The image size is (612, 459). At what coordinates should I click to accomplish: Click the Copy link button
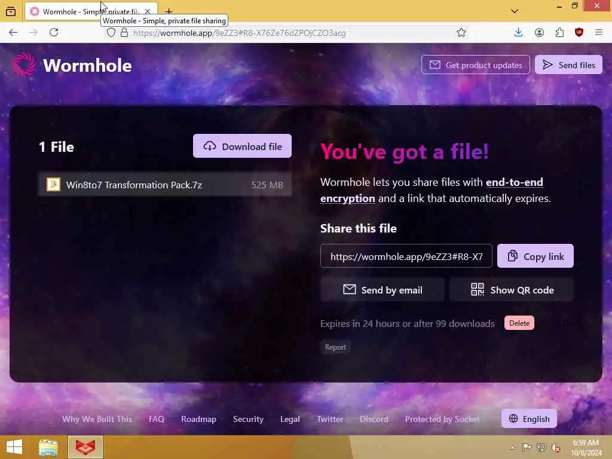pyautogui.click(x=535, y=256)
